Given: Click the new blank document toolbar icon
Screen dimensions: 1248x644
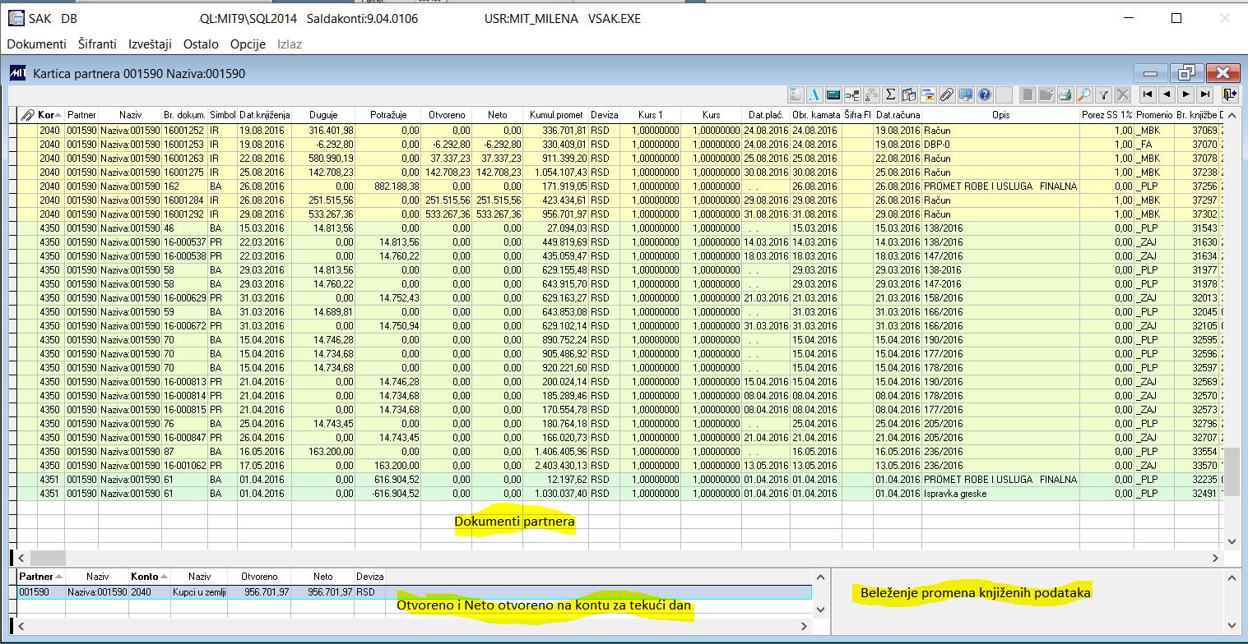Looking at the screenshot, I should pos(1028,94).
